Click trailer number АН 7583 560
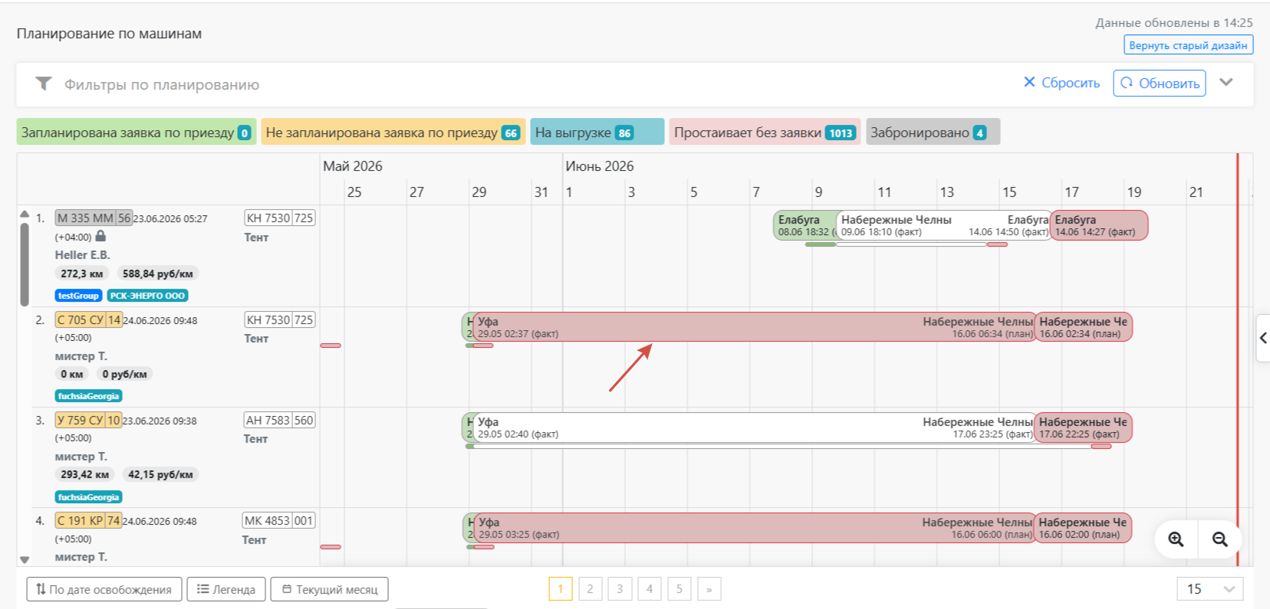 click(x=280, y=421)
